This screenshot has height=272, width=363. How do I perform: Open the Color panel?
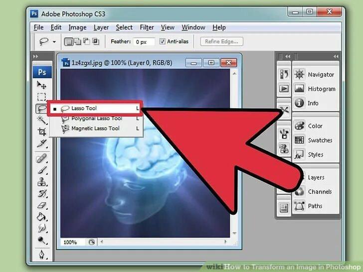pyautogui.click(x=316, y=126)
